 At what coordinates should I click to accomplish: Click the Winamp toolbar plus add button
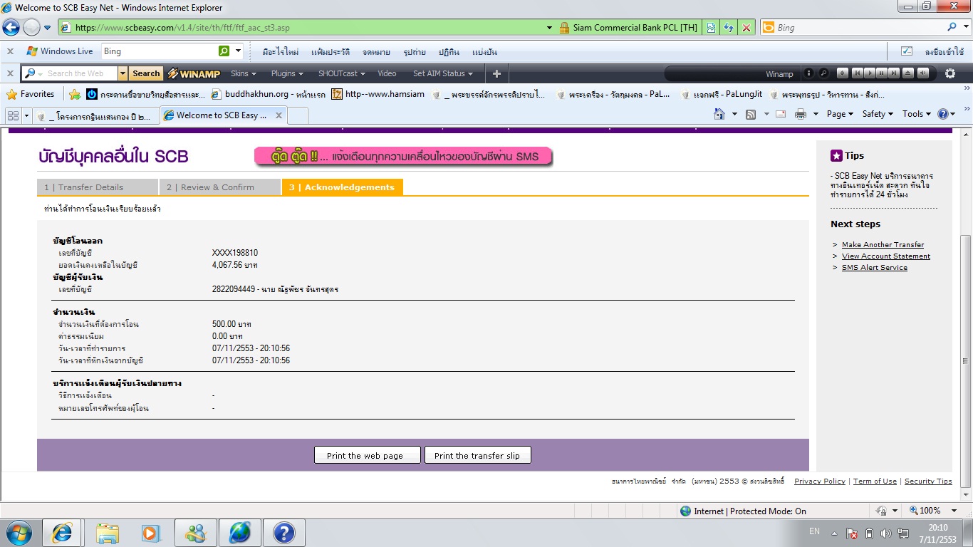496,73
